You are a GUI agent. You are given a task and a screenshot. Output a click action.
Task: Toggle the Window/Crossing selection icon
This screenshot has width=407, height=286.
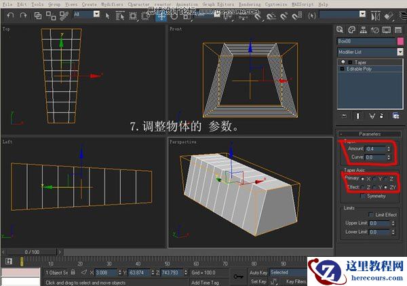click(146, 16)
